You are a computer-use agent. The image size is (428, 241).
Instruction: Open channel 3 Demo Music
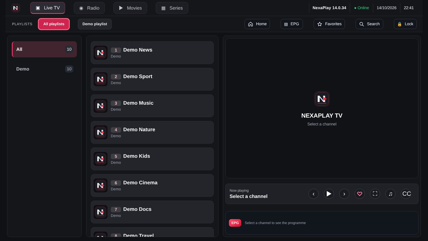152,106
